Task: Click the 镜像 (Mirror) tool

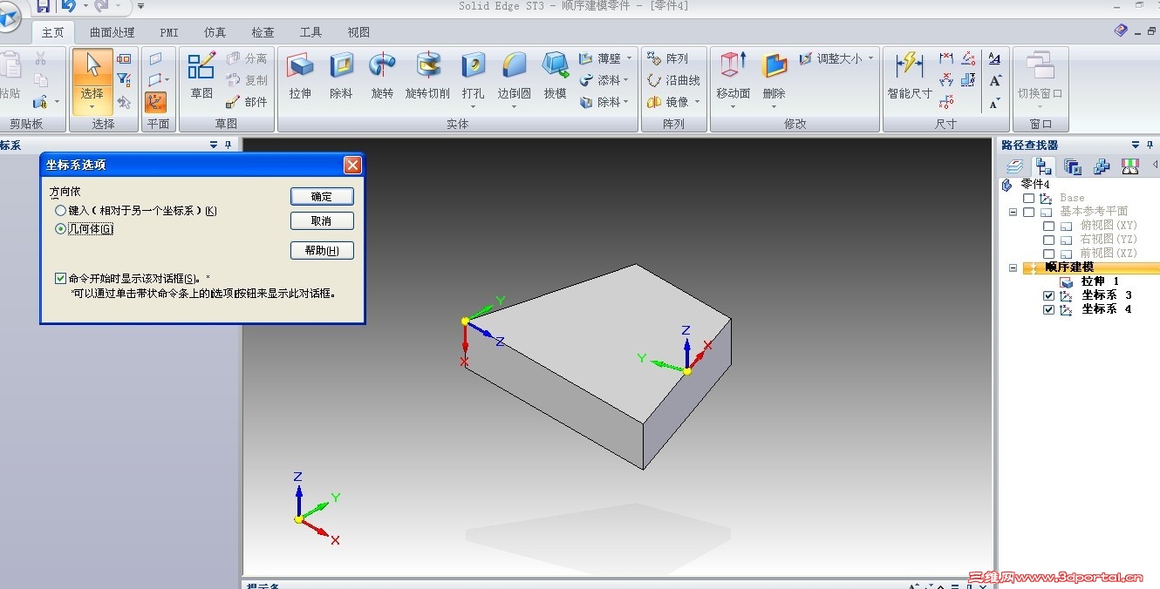Action: point(668,102)
